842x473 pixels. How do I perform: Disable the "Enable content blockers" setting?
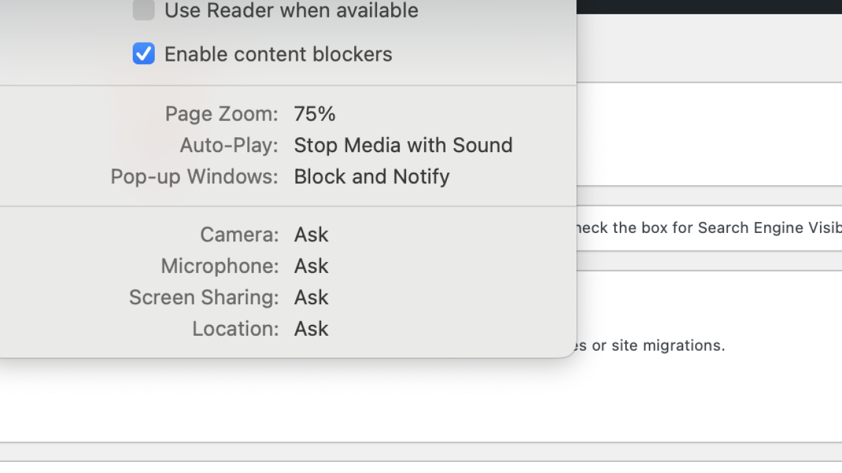point(143,54)
